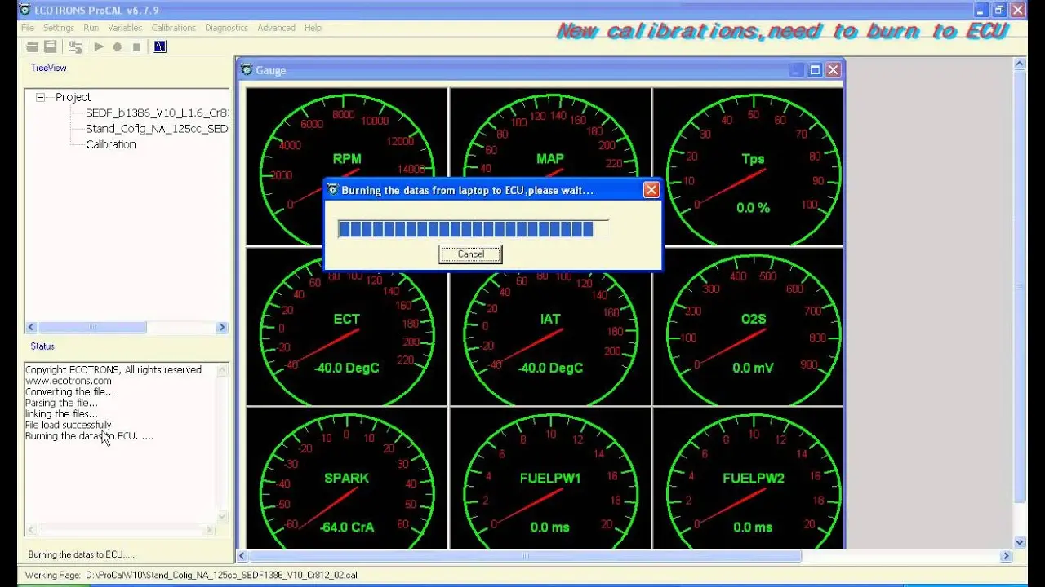
Task: Open the File menu
Action: tap(28, 28)
